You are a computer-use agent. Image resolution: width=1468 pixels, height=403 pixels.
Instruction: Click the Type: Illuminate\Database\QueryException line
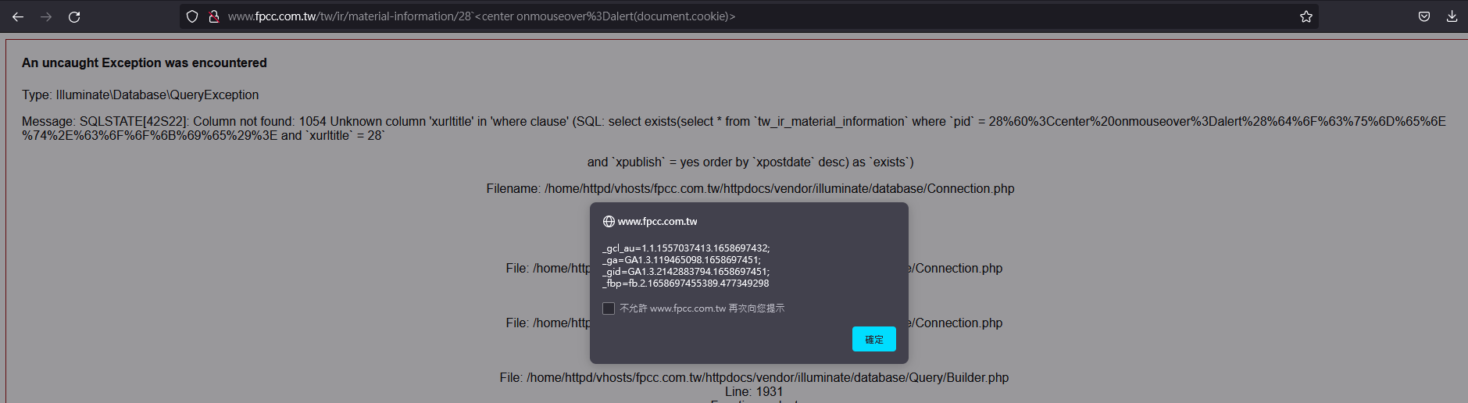[140, 95]
